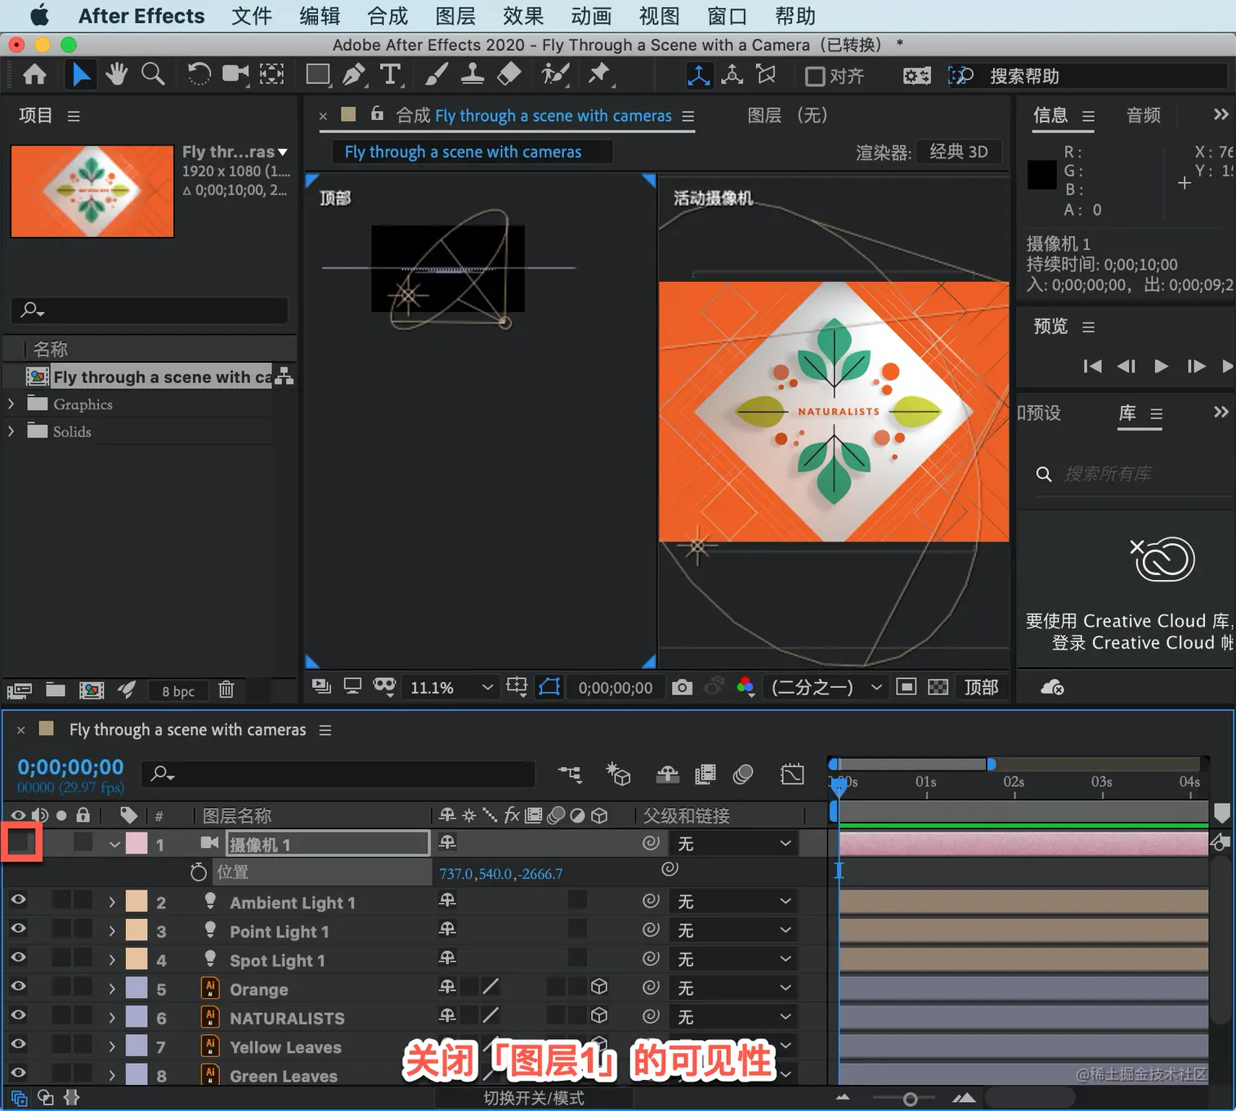Toggle 3D layer cube for Orange
This screenshot has width=1236, height=1111.
tap(599, 986)
